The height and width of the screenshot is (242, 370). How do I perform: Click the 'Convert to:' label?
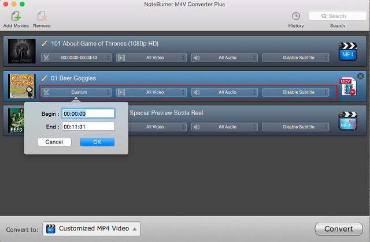click(x=22, y=229)
